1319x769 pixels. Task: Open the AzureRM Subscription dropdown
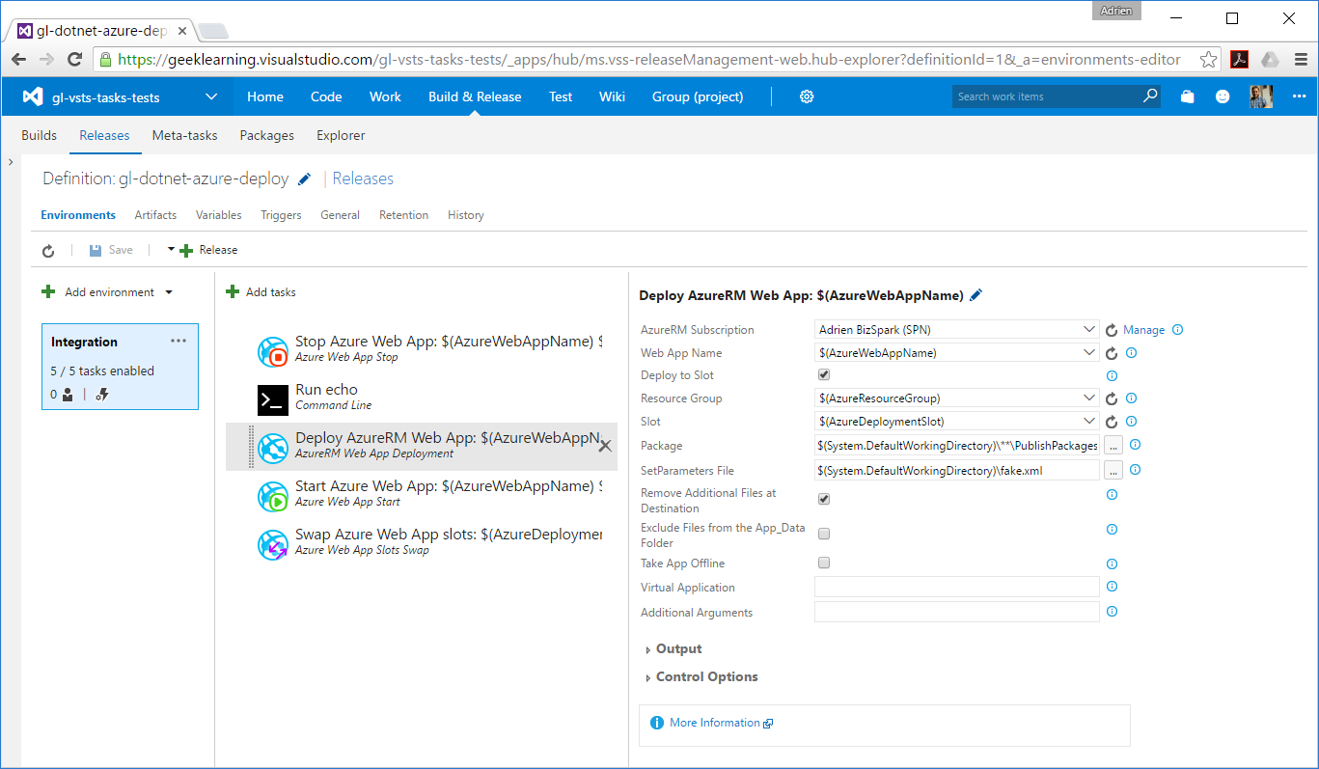pos(1089,330)
